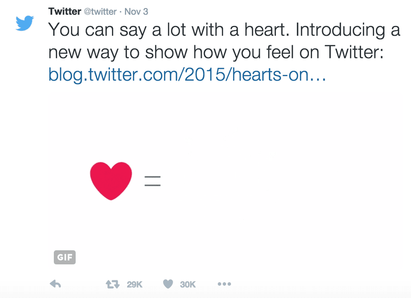Click the 29K retweet count
This screenshot has height=298, width=411.
tap(135, 285)
